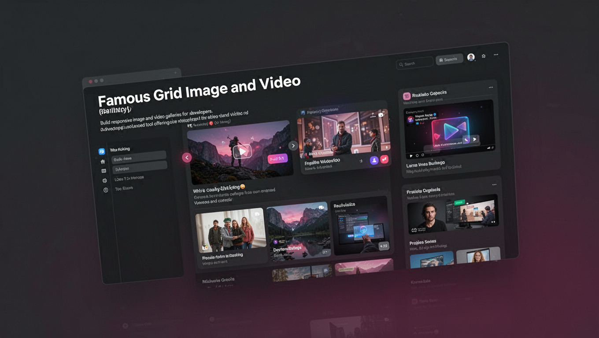Open the search magnifier icon in the header
Viewport: 599px width, 338px height.
point(401,63)
